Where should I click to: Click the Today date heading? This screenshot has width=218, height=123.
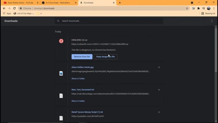(x=58, y=32)
